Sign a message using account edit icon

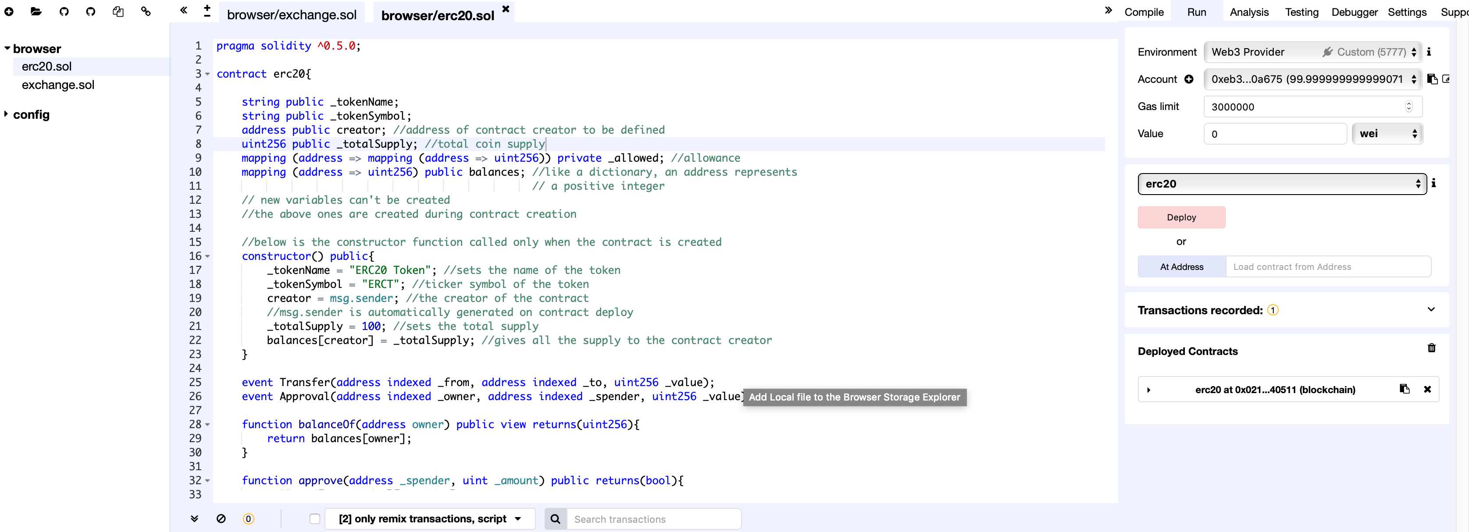point(1446,79)
